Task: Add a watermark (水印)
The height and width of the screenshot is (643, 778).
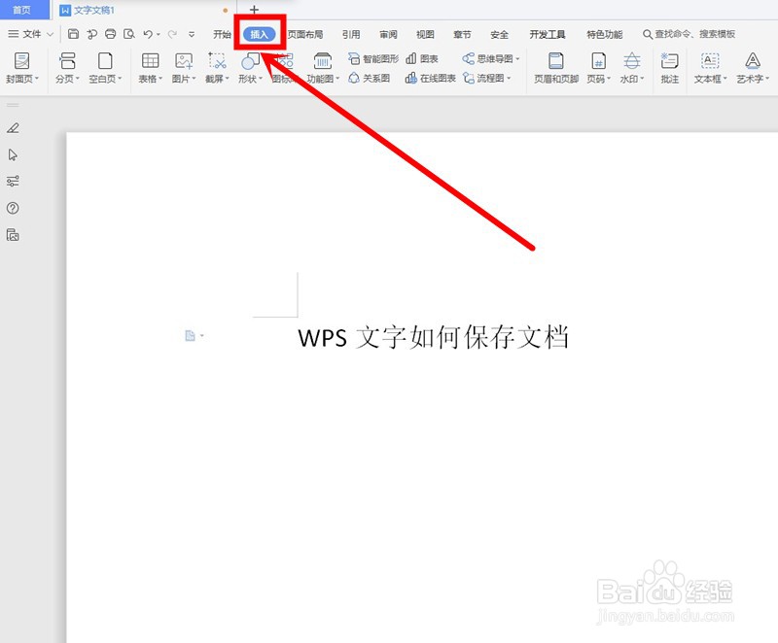Action: point(631,67)
